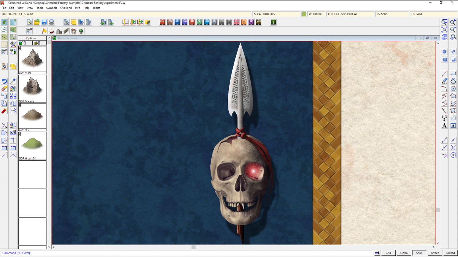458x257 pixels.
Task: Open the Draw menu
Action: click(x=30, y=8)
